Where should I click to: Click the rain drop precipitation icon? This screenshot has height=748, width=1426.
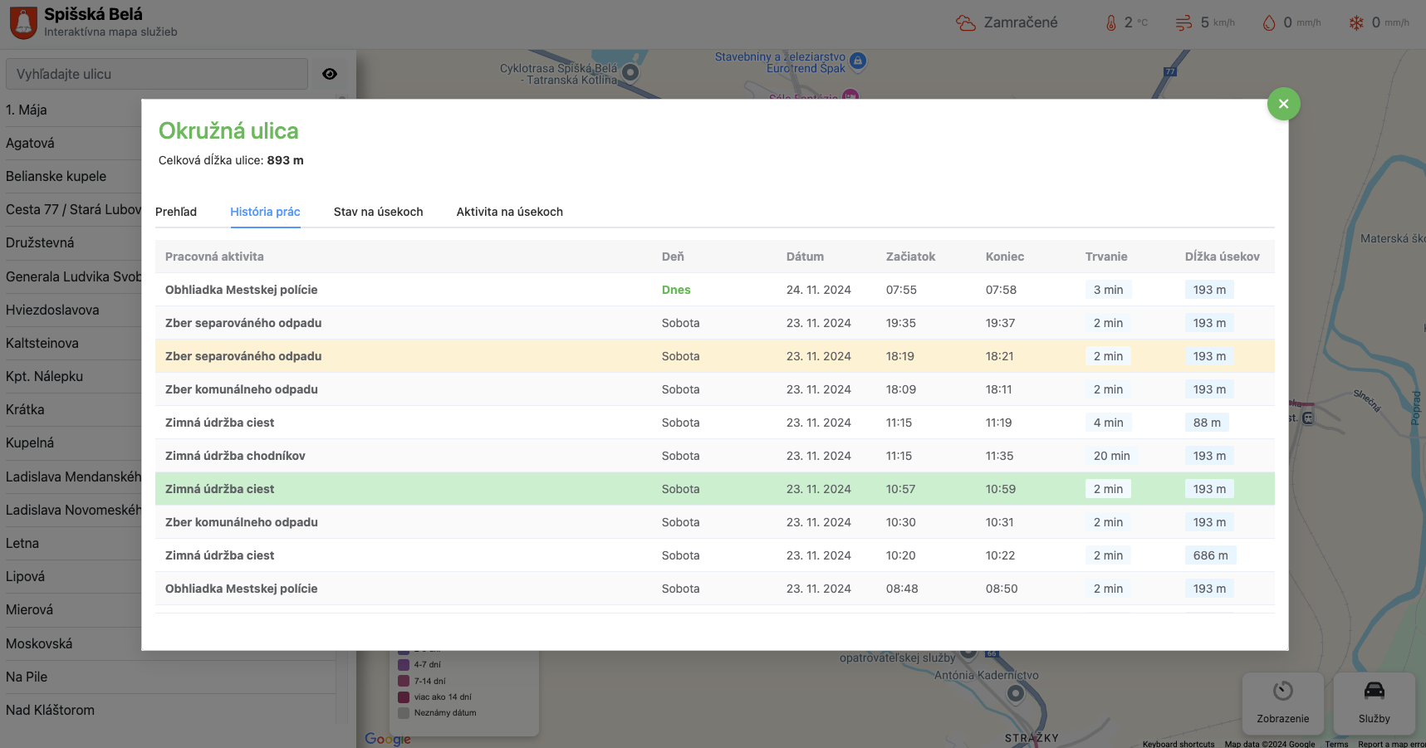(1269, 23)
